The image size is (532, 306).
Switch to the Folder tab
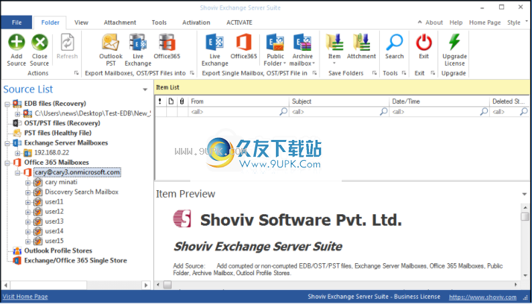50,22
